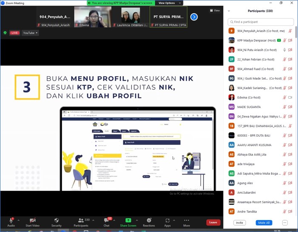This screenshot has width=298, height=232.
Task: Click the Find a participant search field
Action: click(x=261, y=22)
